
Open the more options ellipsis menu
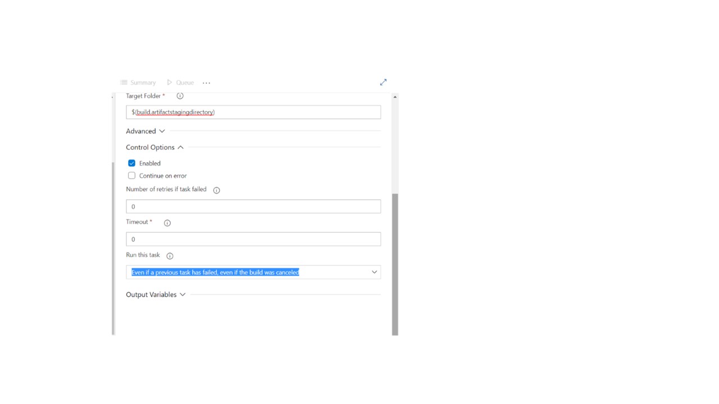[206, 82]
